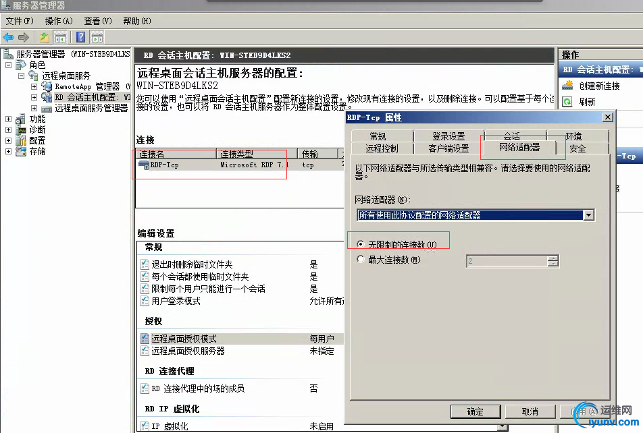Open the 查看(V) menu
This screenshot has height=433, width=643.
point(97,21)
